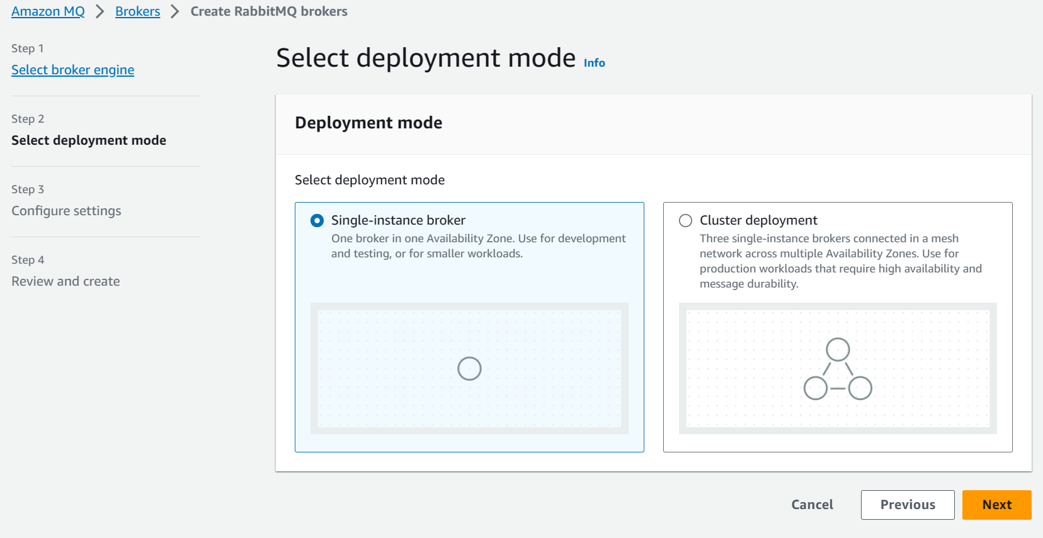Click the Previous button
Screen dimensions: 1043x538
tap(908, 505)
